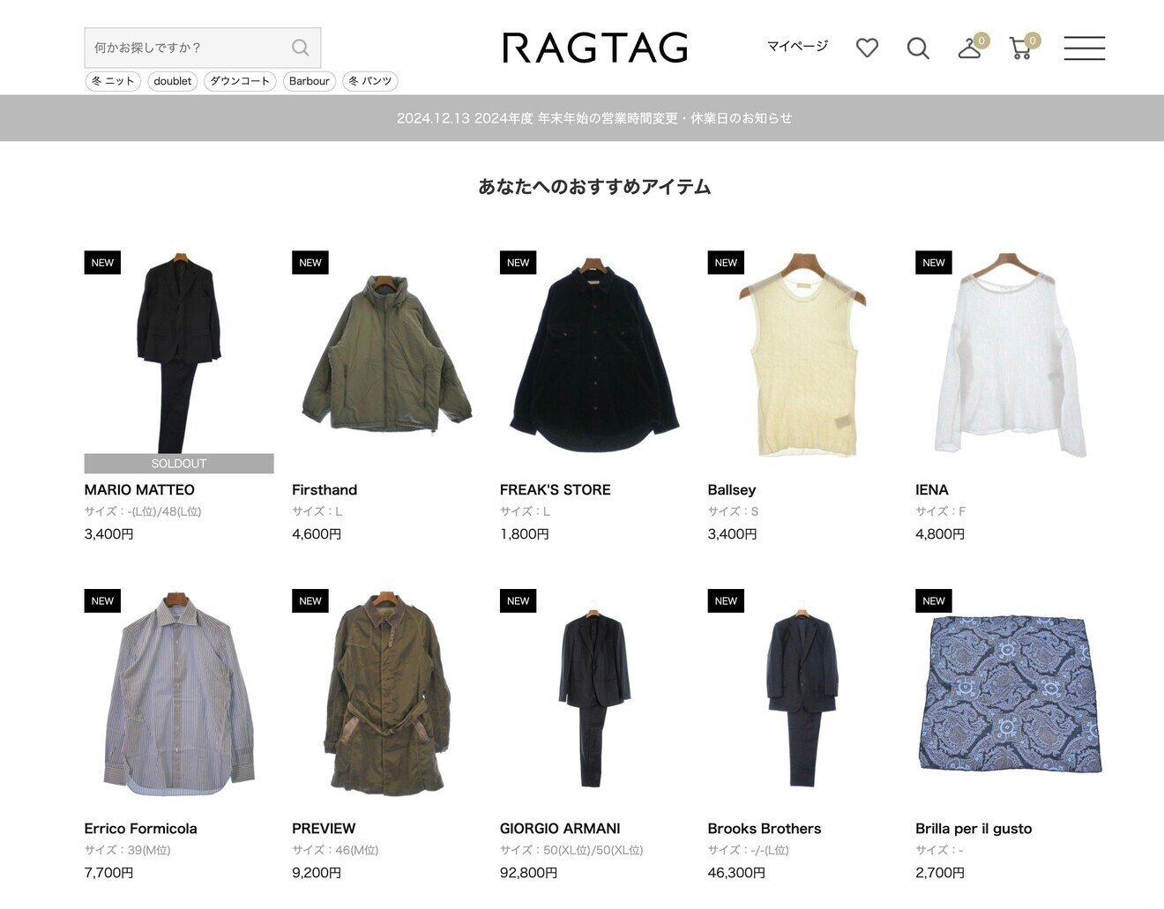Click the サイズ:46(M位) size text
1164x909 pixels.
pyautogui.click(x=335, y=851)
